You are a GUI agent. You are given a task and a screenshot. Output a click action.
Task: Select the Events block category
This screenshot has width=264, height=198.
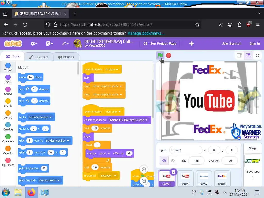point(8,103)
